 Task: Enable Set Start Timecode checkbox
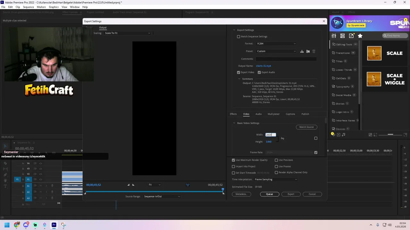(234, 173)
